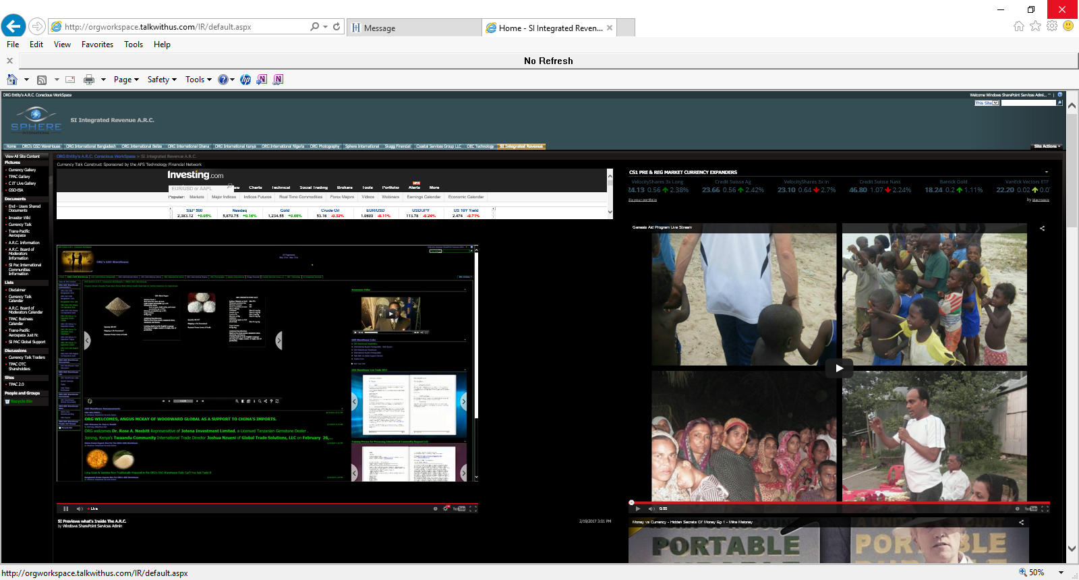The image size is (1079, 580).
Task: Open fullscreen on the right video player
Action: click(1045, 509)
